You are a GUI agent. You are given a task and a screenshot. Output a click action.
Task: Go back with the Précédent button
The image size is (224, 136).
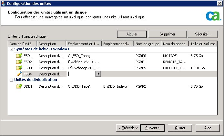click(128, 128)
